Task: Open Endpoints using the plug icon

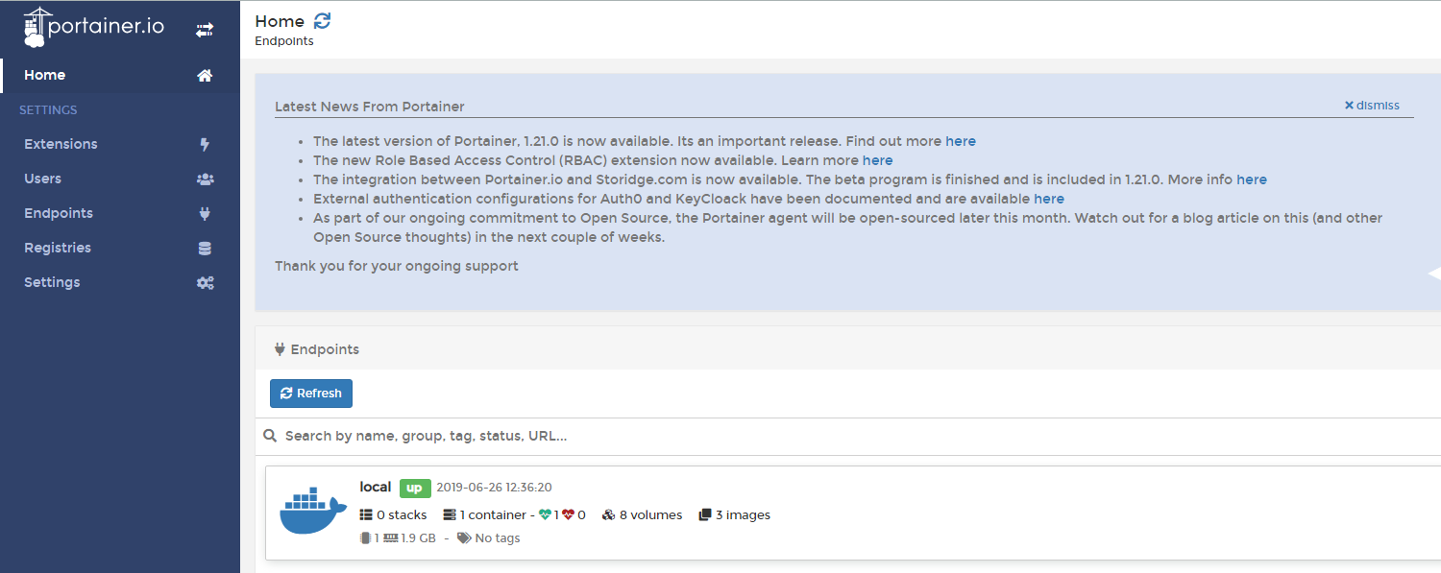Action: (x=205, y=213)
